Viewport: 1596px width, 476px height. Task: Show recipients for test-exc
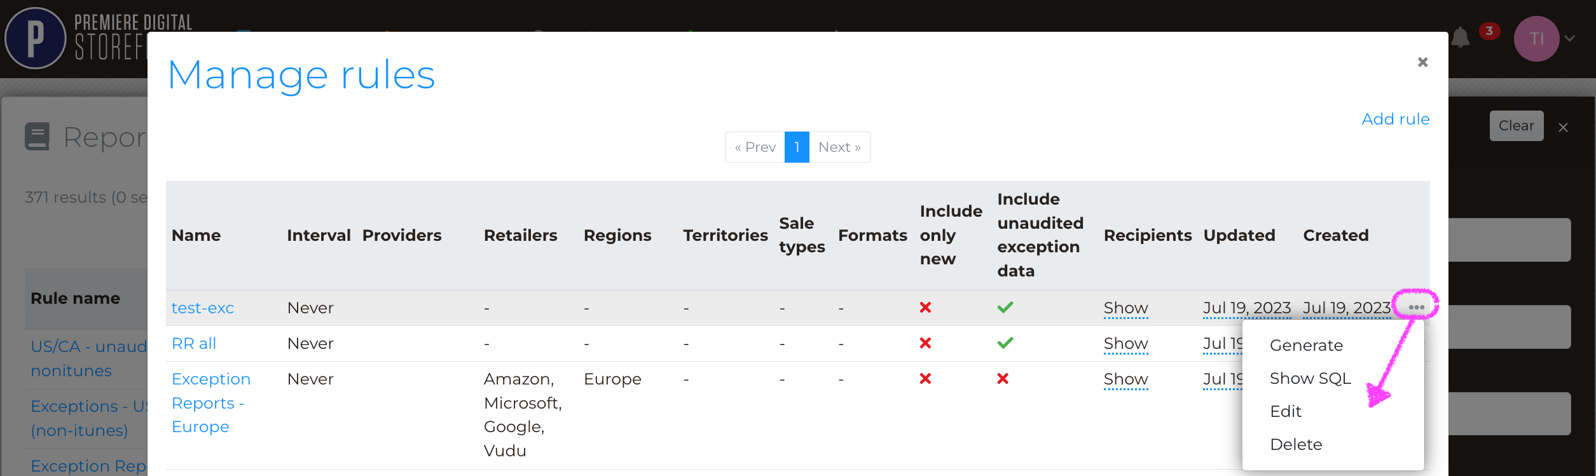(1125, 308)
